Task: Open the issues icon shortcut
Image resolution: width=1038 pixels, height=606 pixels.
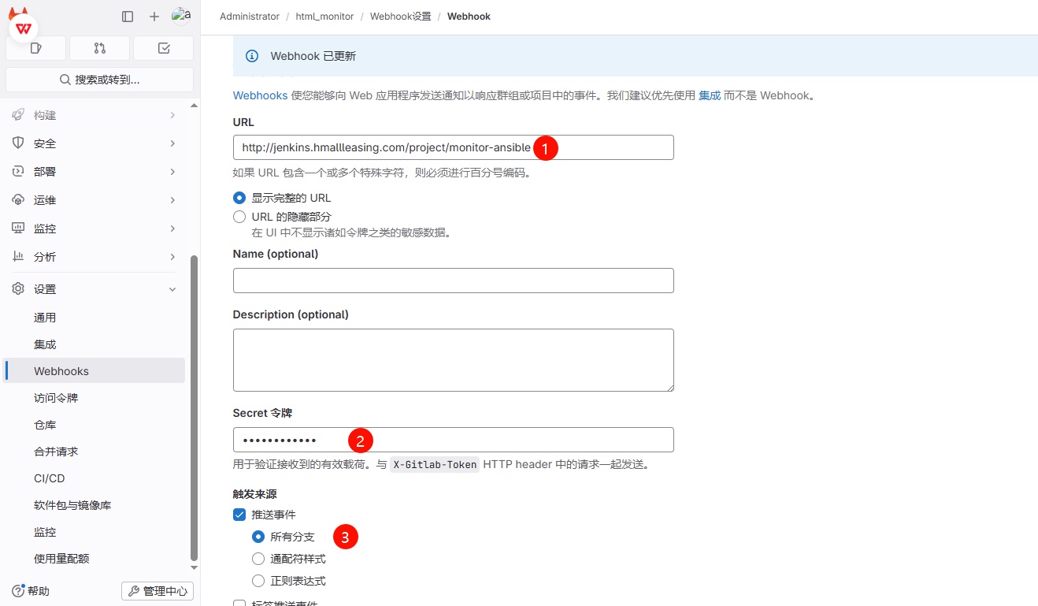Action: [x=35, y=48]
